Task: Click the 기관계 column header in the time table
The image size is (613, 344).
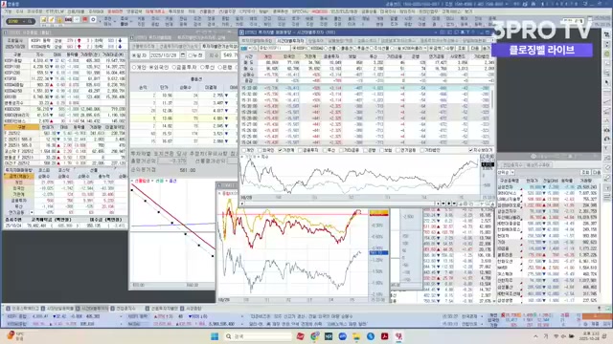Action: coord(310,56)
